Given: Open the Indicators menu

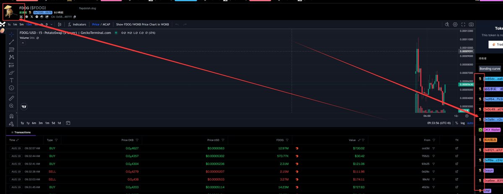Looking at the screenshot, I should click(77, 24).
